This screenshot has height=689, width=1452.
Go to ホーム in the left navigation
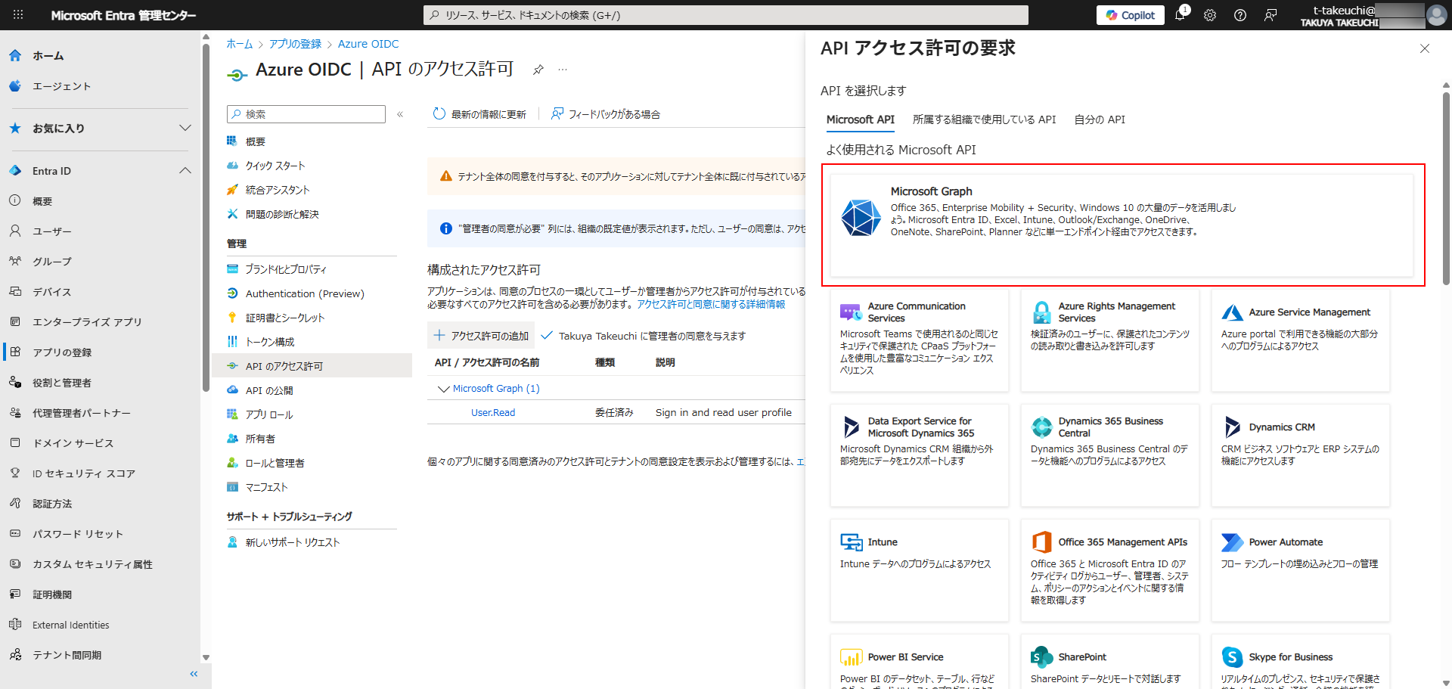click(x=48, y=56)
